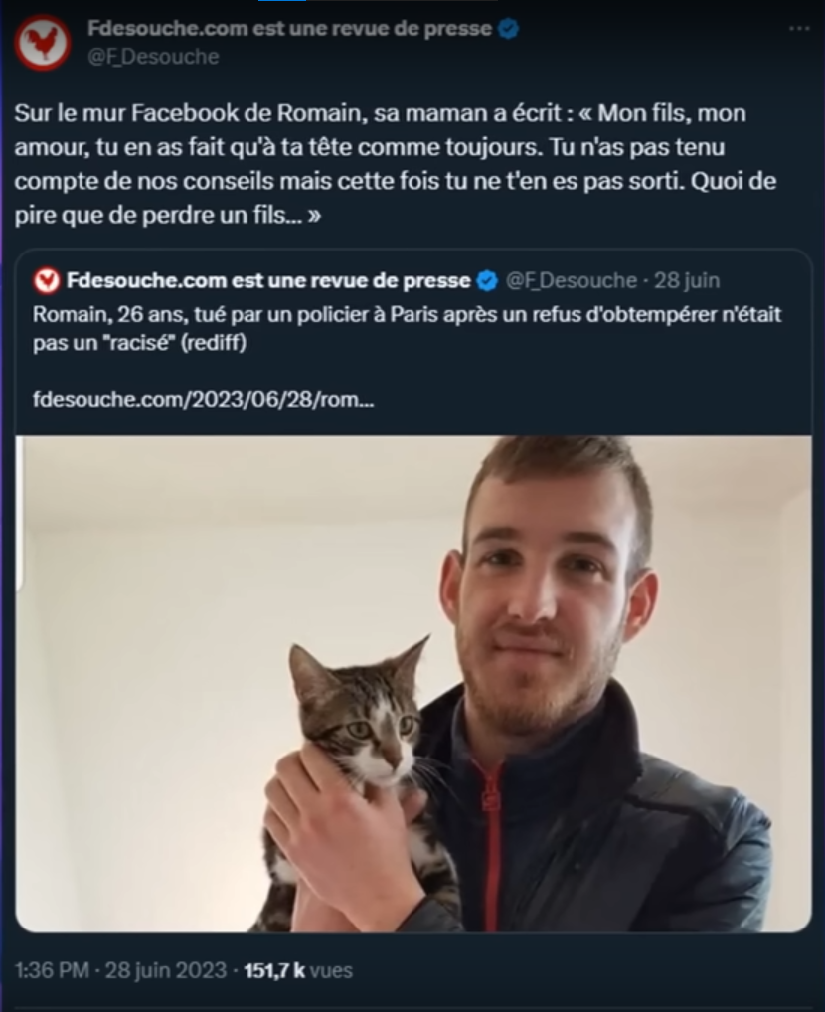Click the 1:36 PM · 28 juin 2023 timestamp
The image size is (825, 1012).
click(x=120, y=970)
